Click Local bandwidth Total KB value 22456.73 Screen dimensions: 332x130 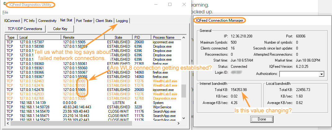click(303, 90)
